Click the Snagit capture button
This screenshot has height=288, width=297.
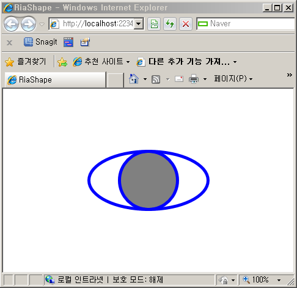click(40, 42)
